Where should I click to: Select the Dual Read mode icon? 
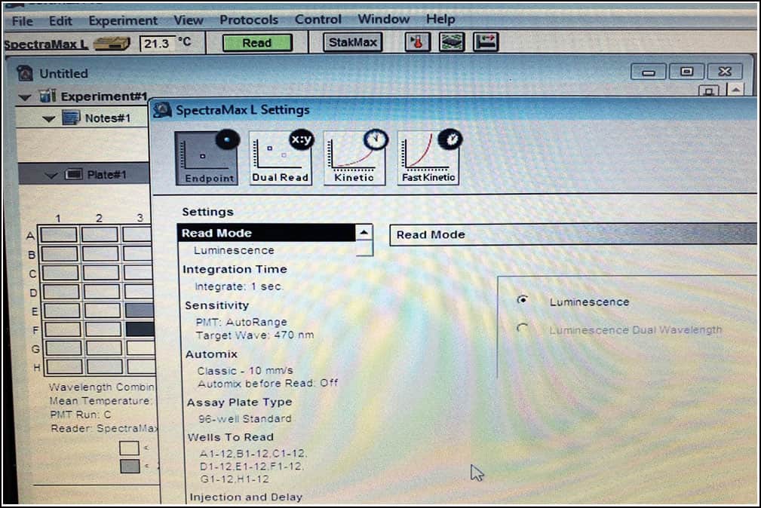(x=281, y=158)
